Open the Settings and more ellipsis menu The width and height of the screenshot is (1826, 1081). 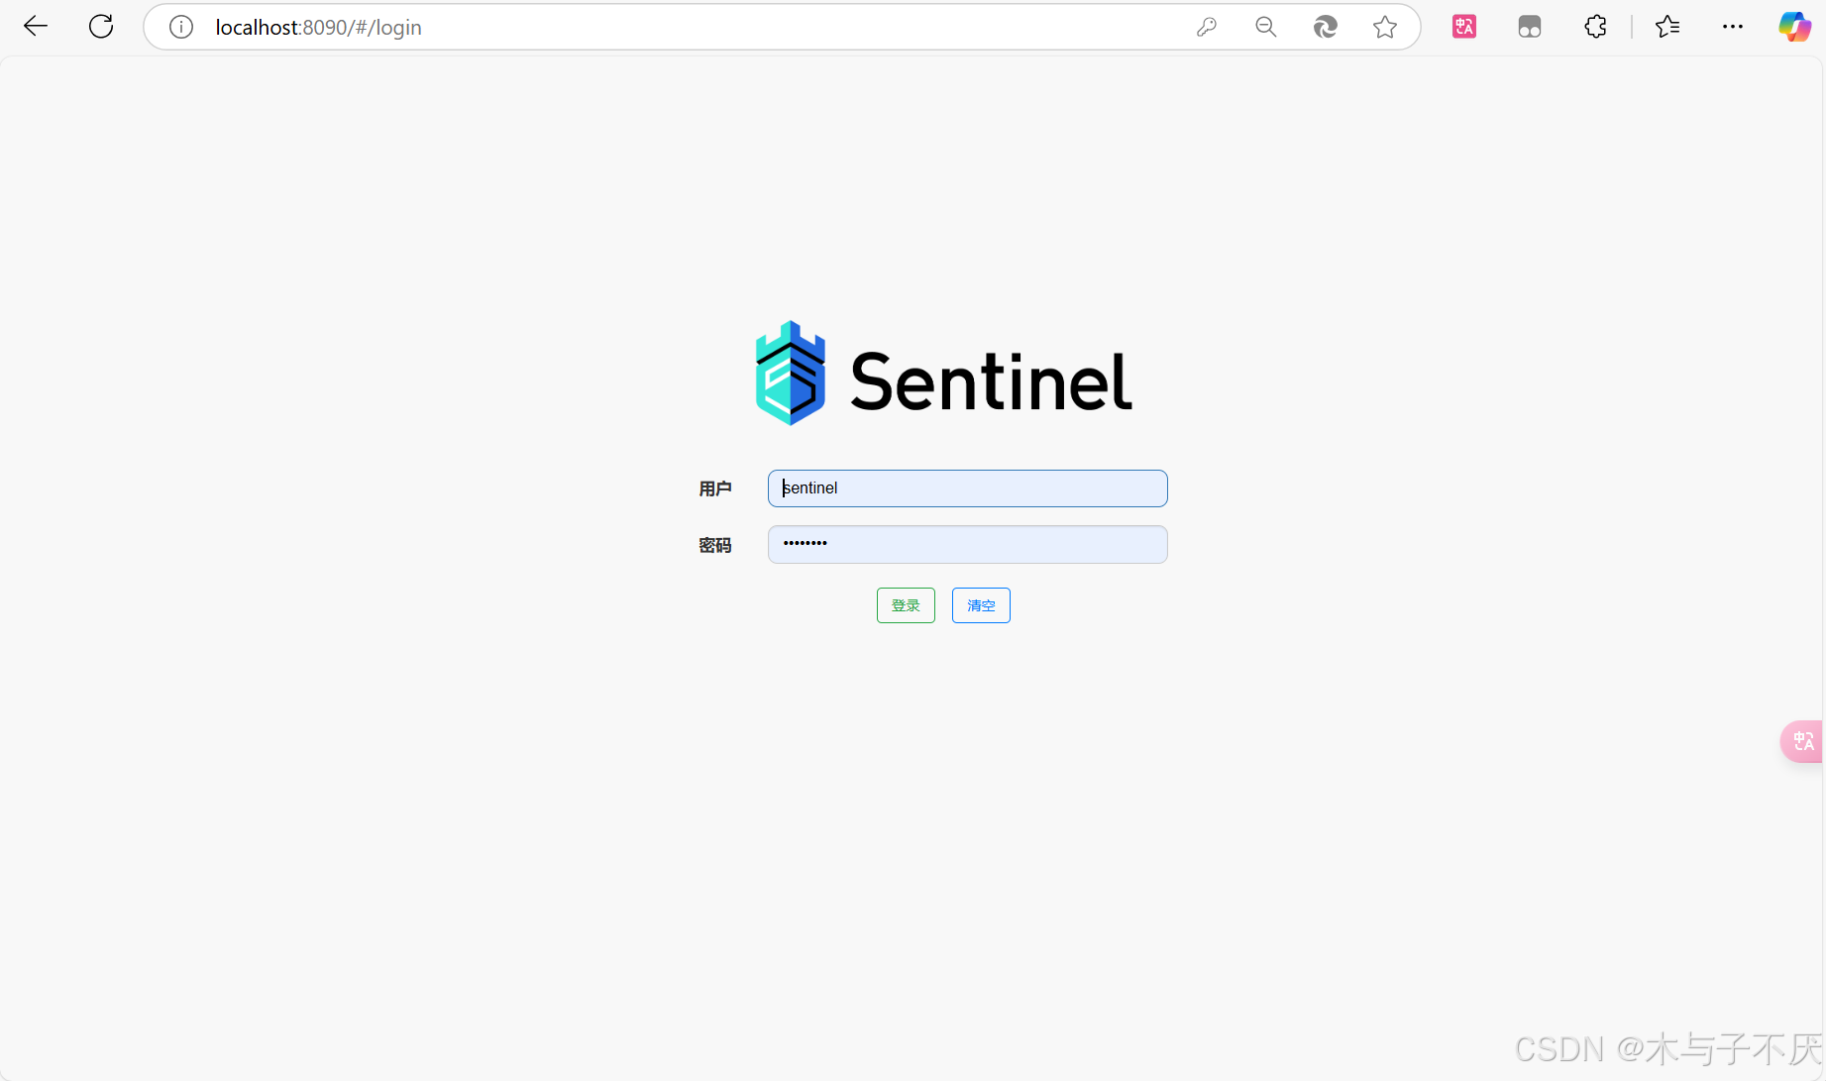pyautogui.click(x=1733, y=27)
